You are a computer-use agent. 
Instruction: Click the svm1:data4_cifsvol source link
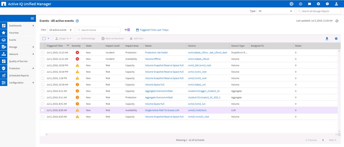point(198,59)
